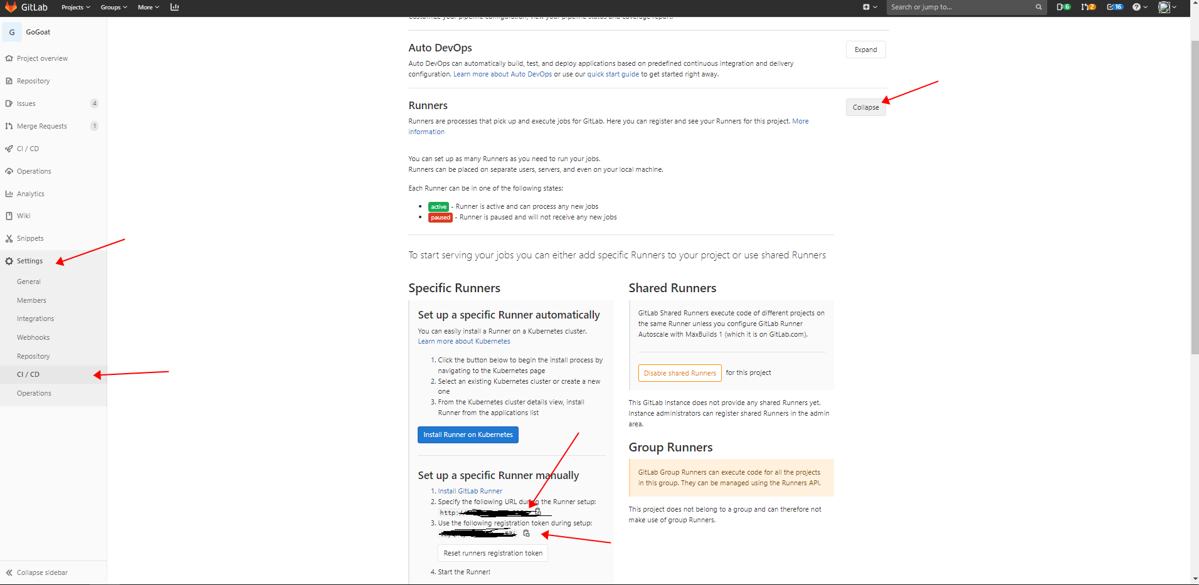This screenshot has height=585, width=1199.
Task: Click Disable shared Runners button
Action: click(x=680, y=373)
